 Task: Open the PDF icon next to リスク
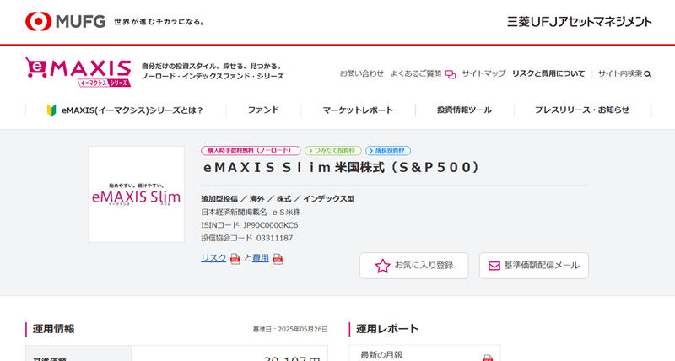tap(235, 259)
